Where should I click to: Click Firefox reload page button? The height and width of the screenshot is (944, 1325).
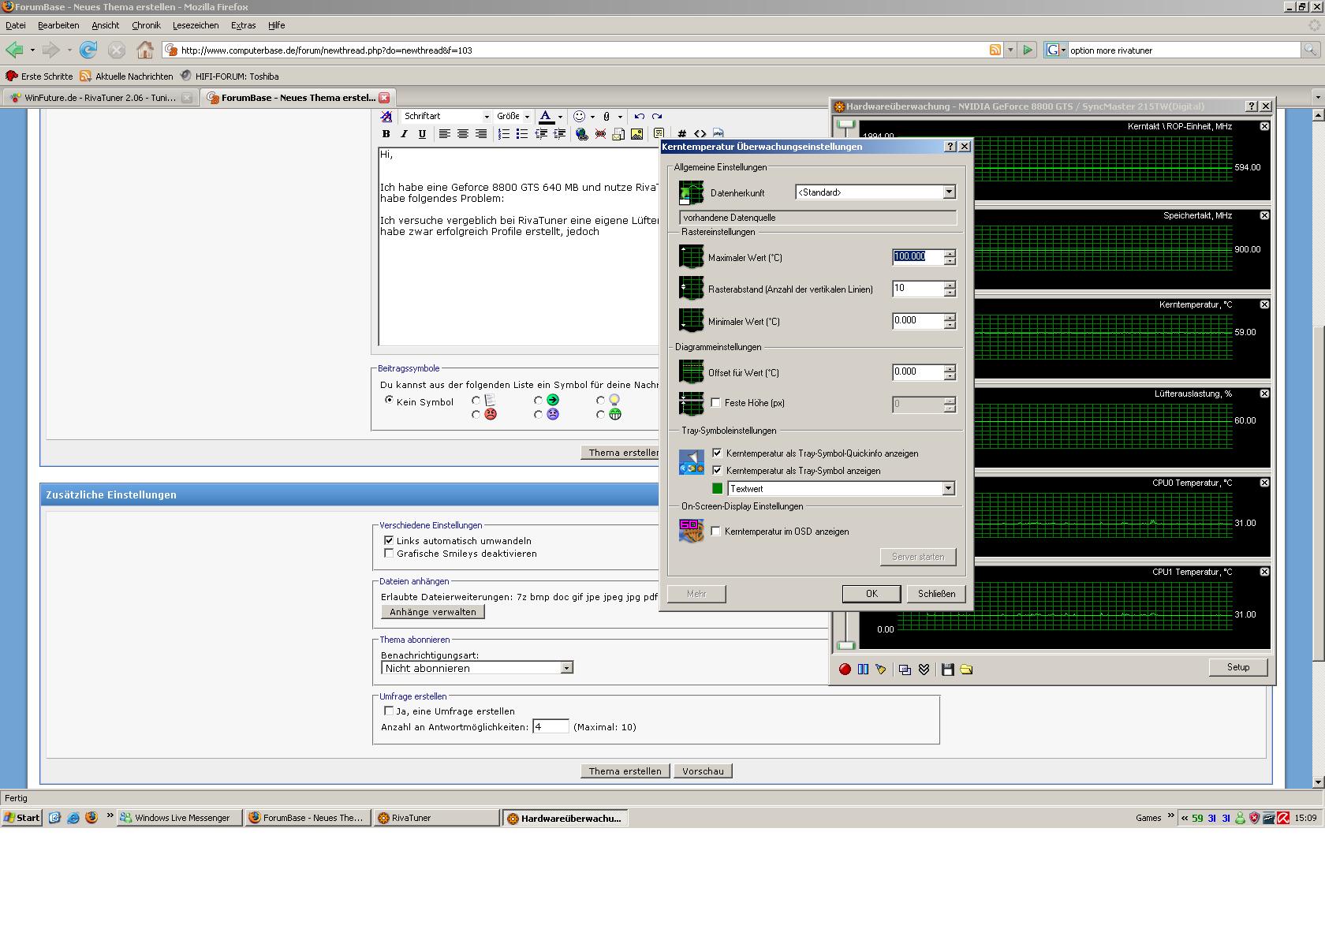pyautogui.click(x=88, y=50)
